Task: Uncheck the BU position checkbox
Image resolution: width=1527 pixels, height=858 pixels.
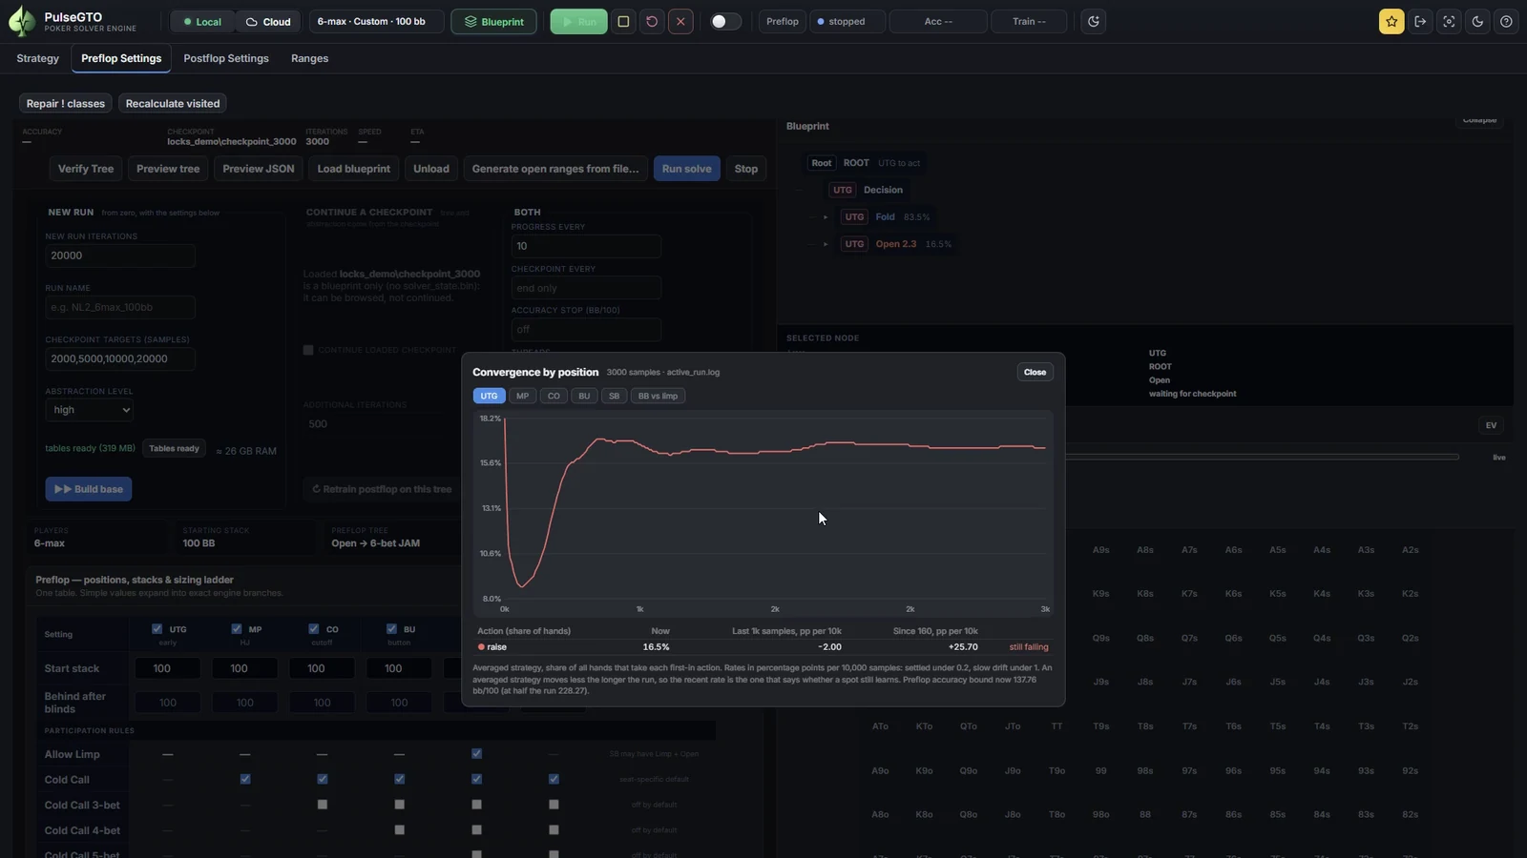Action: pos(391,628)
